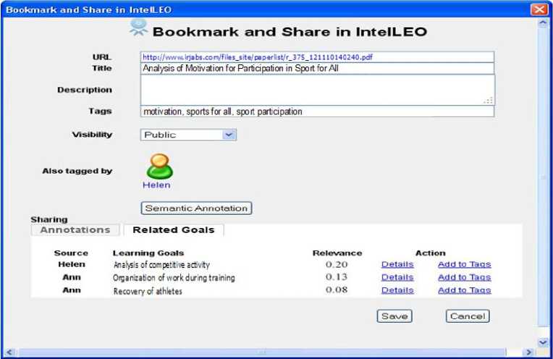Click the Action column header
Viewport: 553px width, 359px height.
point(431,253)
